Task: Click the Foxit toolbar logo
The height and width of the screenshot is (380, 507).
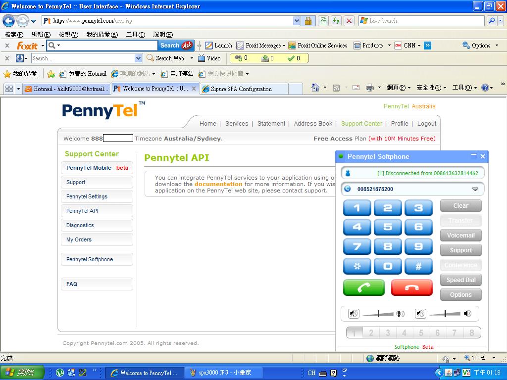Action: pyautogui.click(x=27, y=46)
